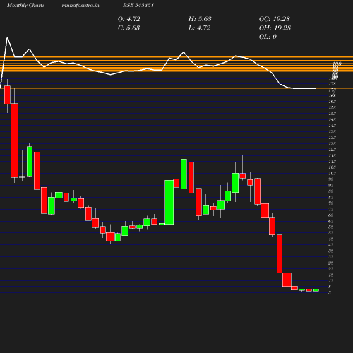Click the open value "O: 4.72"

[129, 19]
